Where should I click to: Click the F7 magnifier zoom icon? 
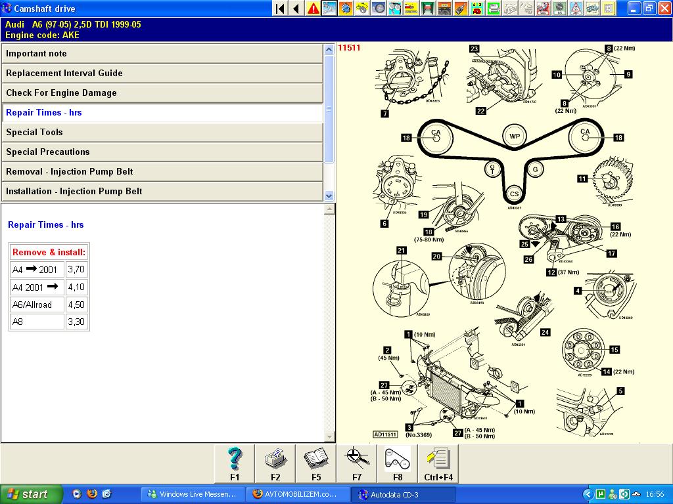pos(357,464)
